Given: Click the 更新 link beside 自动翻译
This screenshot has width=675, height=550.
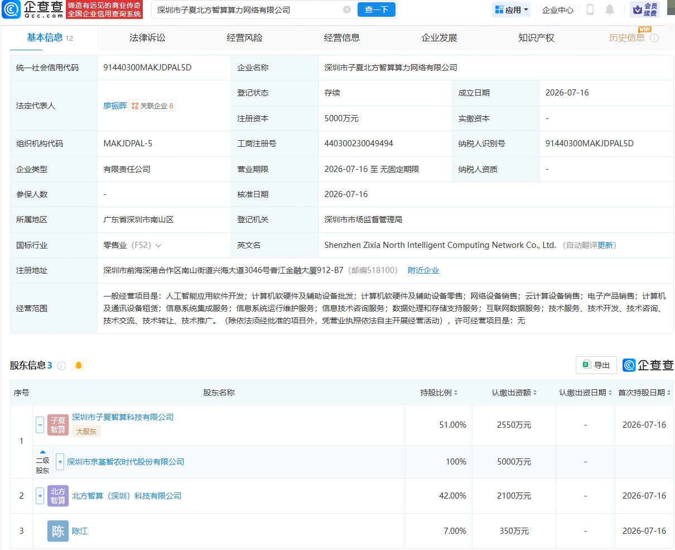Looking at the screenshot, I should [x=605, y=245].
